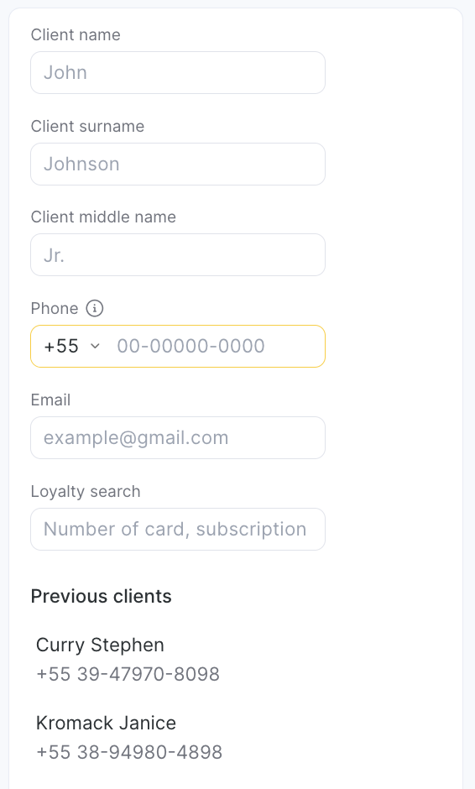Image resolution: width=475 pixels, height=789 pixels.
Task: Click phone number +55 39-47970-8098
Action: 128,674
